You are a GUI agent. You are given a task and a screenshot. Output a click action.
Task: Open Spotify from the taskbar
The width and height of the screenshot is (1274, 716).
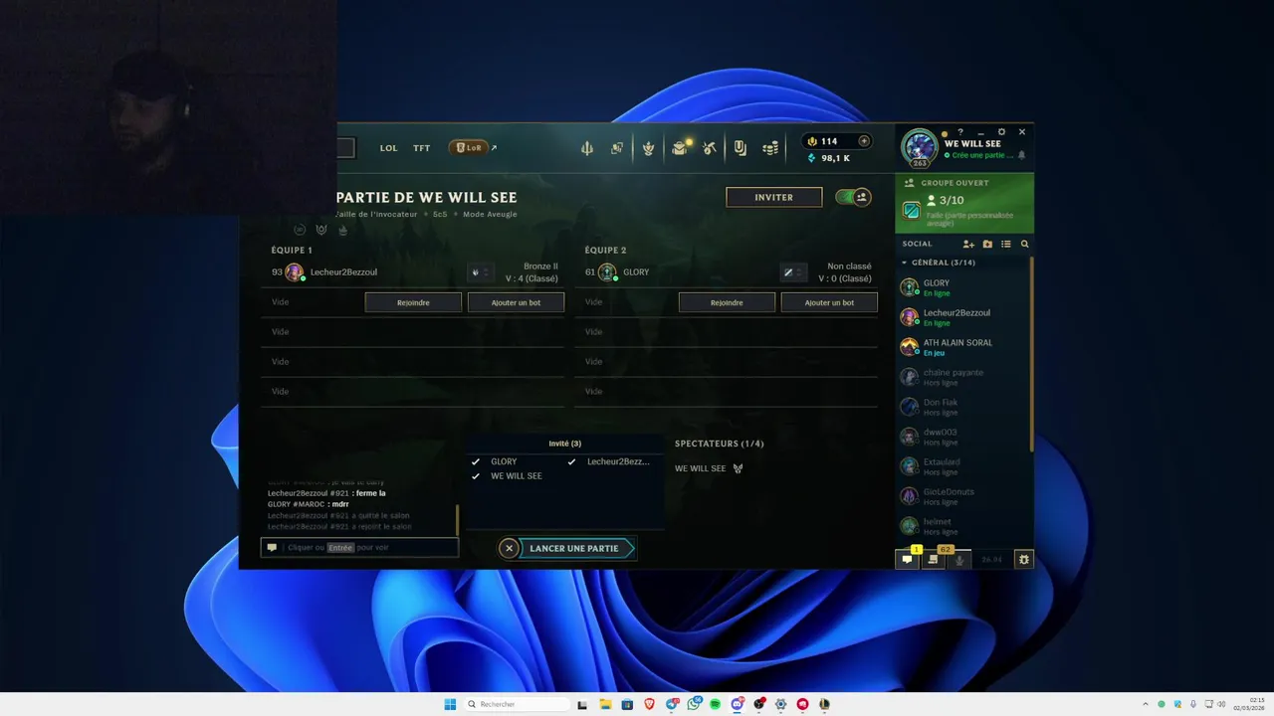[x=715, y=704]
